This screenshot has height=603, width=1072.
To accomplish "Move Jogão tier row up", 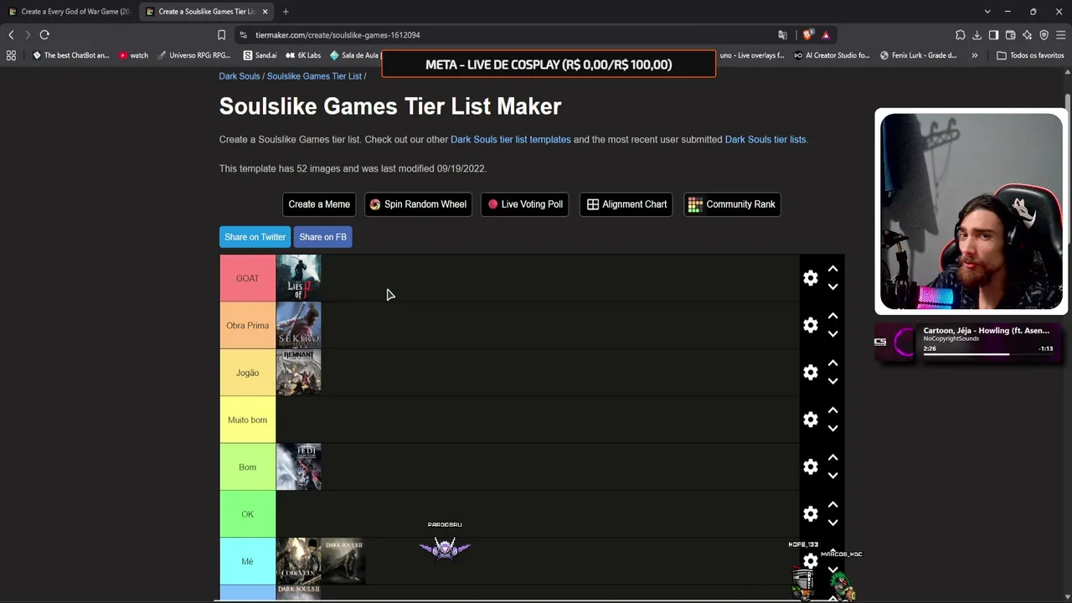I will [x=832, y=363].
